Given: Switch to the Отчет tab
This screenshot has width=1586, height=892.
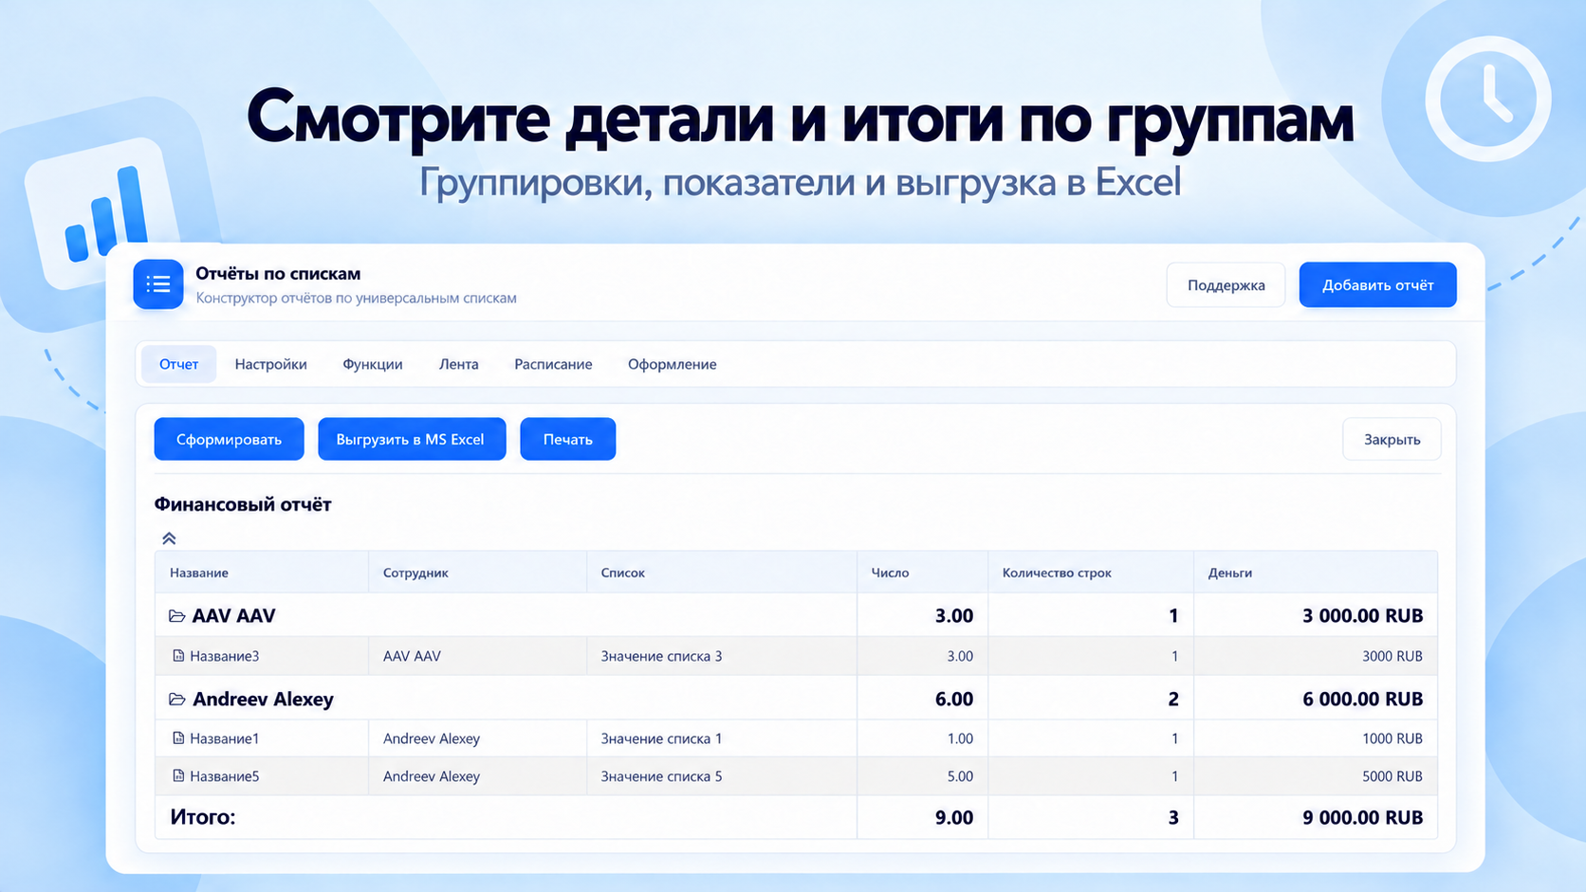Looking at the screenshot, I should 179,364.
